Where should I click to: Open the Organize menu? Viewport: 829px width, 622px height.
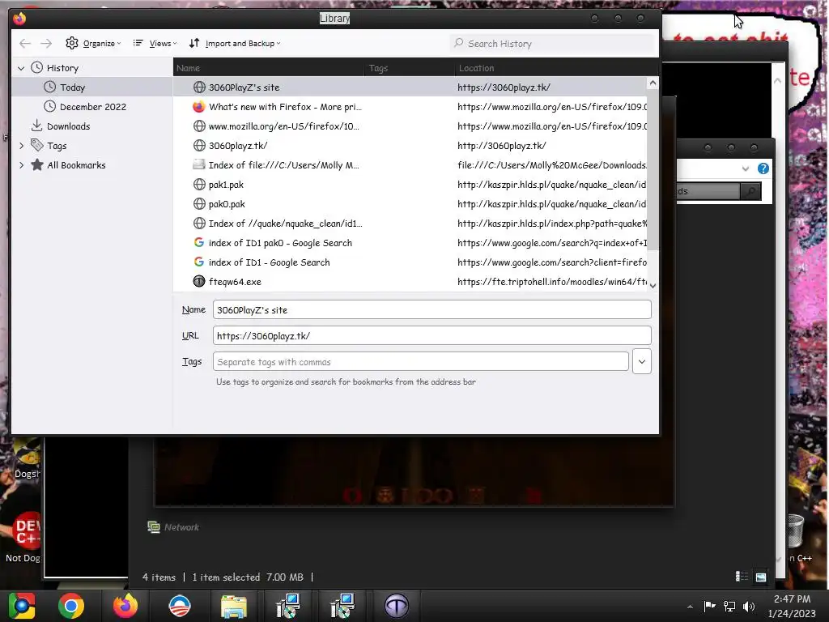93,44
